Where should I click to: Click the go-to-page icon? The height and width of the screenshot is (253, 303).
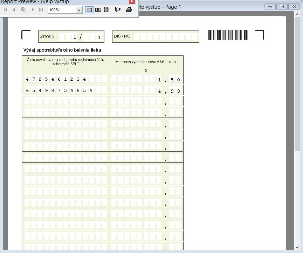tap(24, 10)
